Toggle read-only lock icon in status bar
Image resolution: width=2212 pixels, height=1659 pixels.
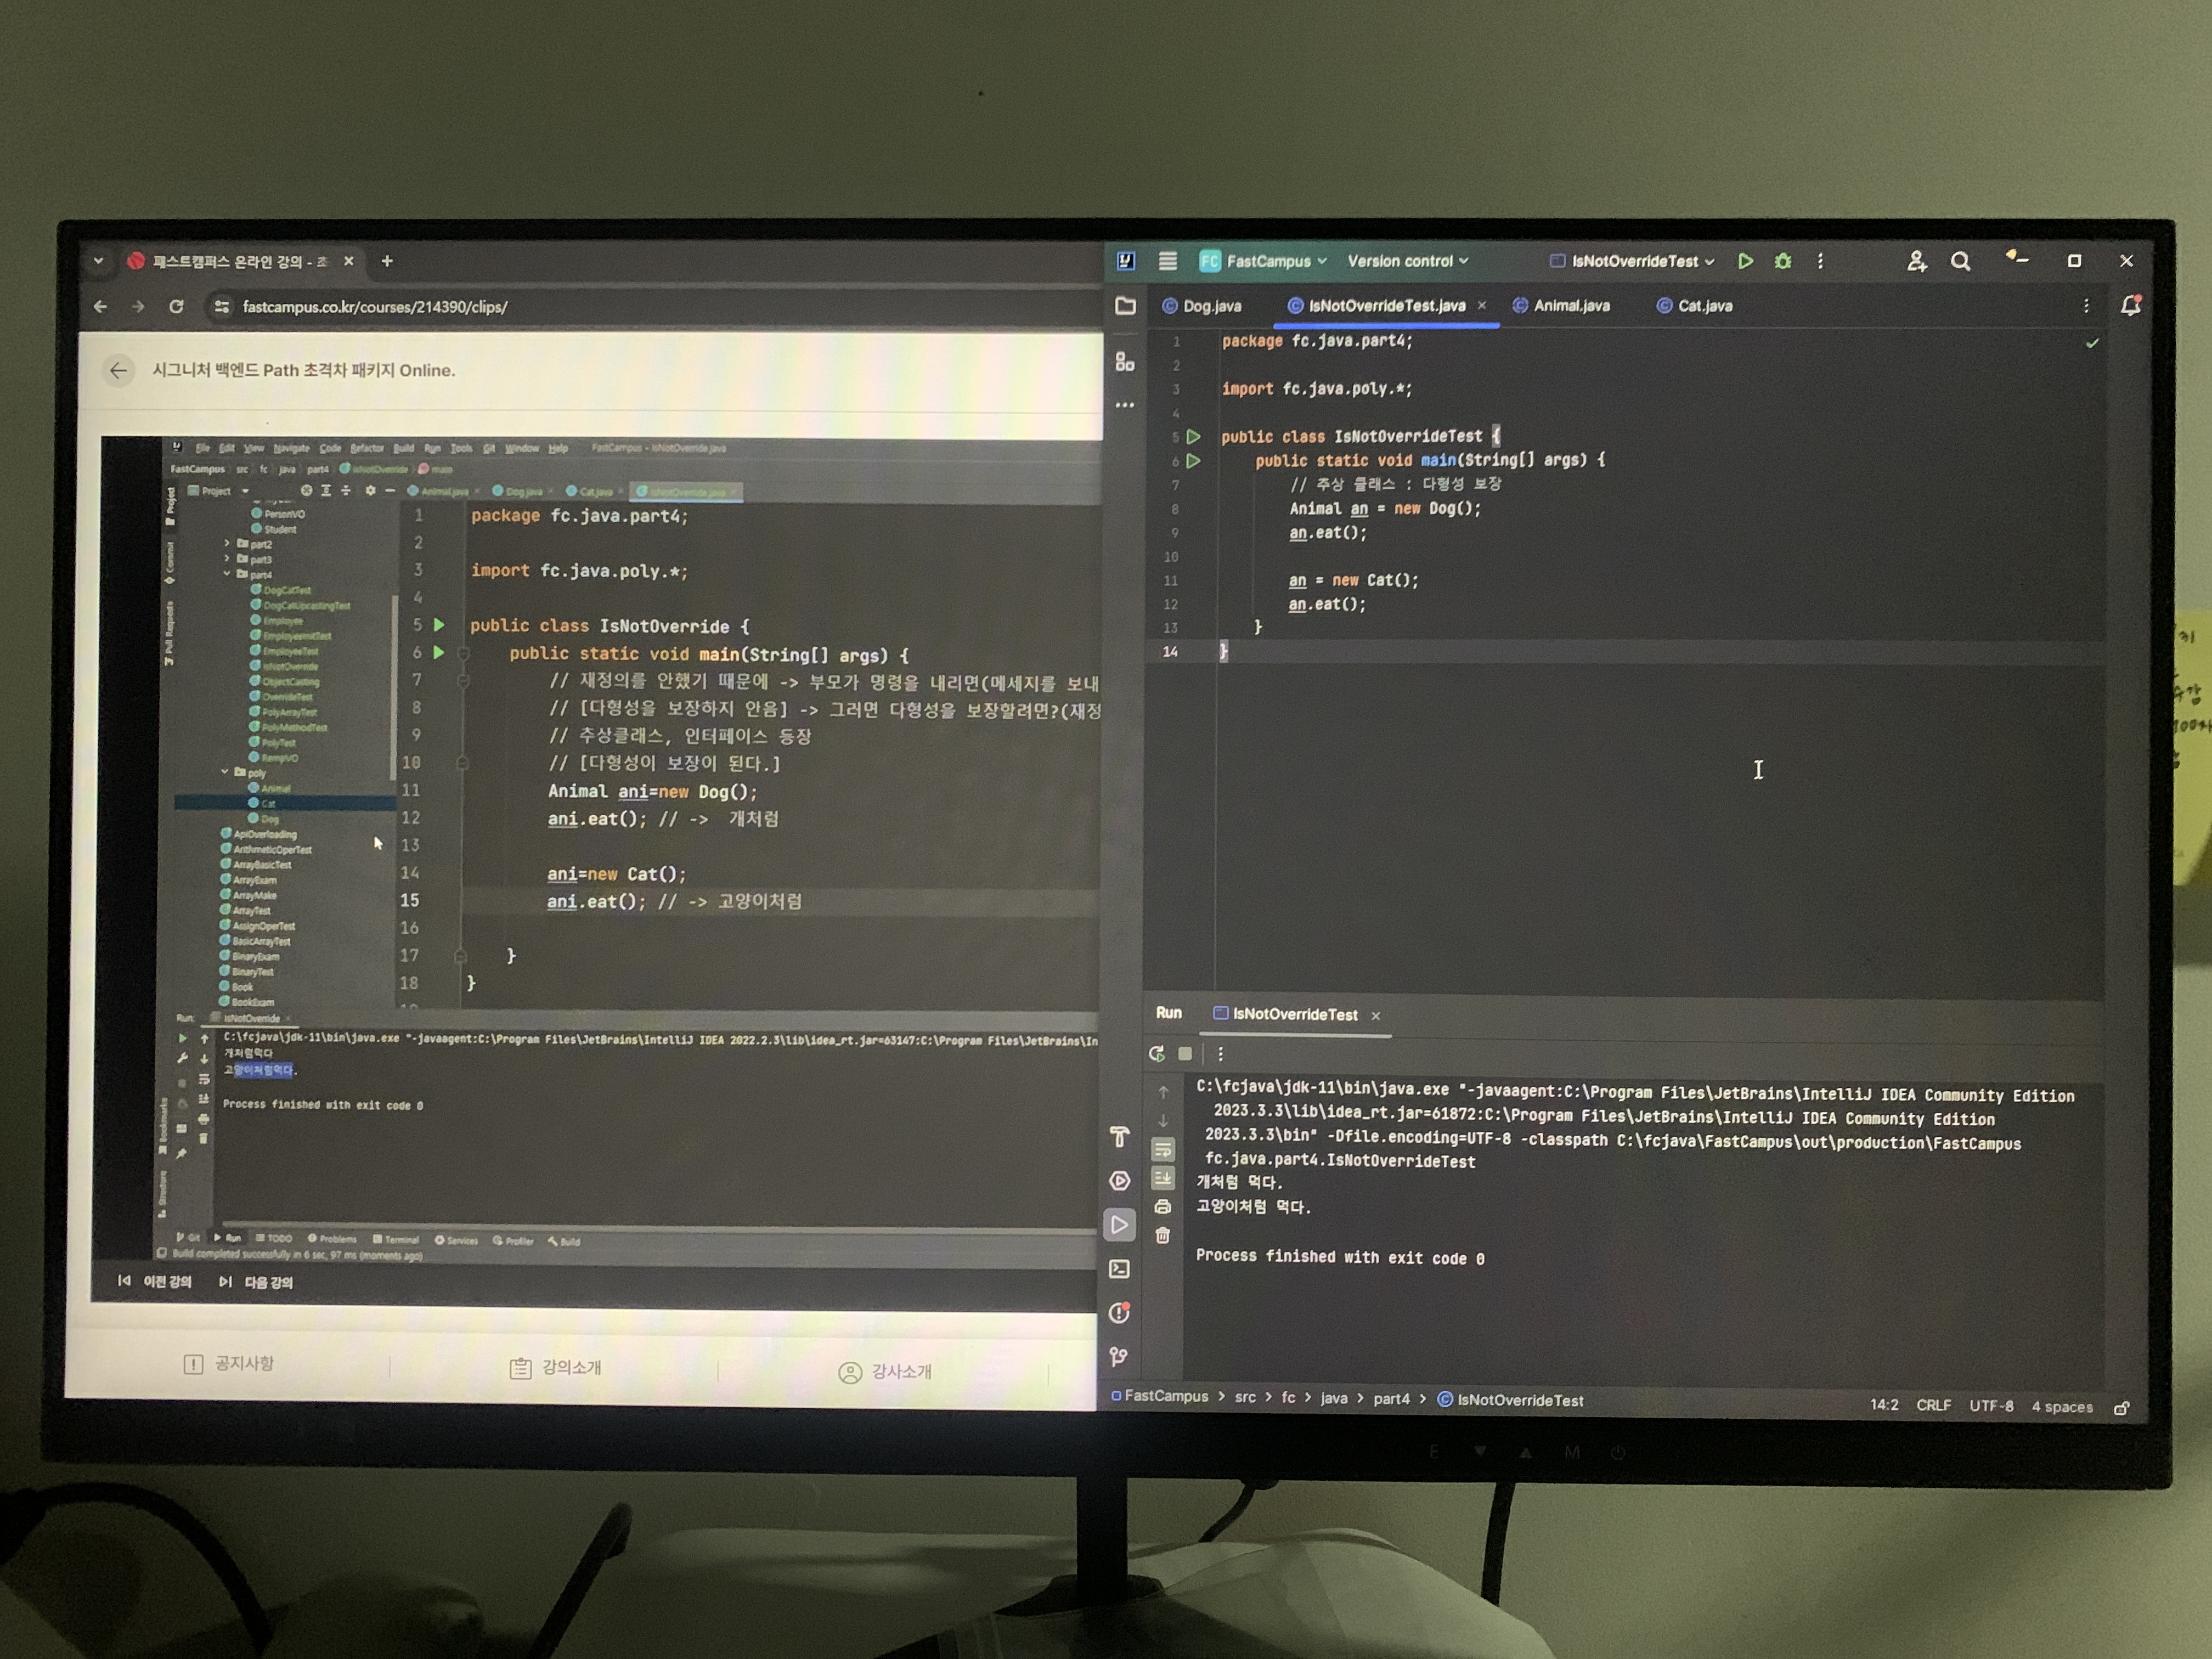(2122, 1408)
